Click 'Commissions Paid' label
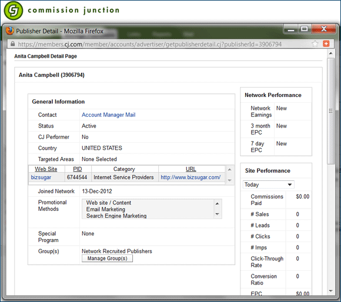 coord(267,200)
